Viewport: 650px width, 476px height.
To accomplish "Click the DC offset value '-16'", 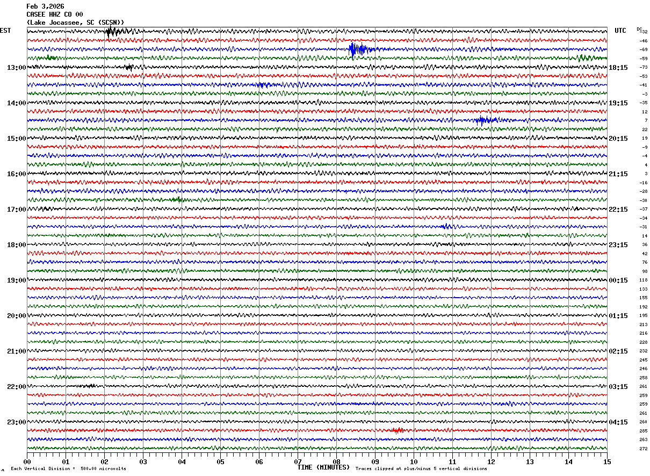I will click(x=643, y=183).
